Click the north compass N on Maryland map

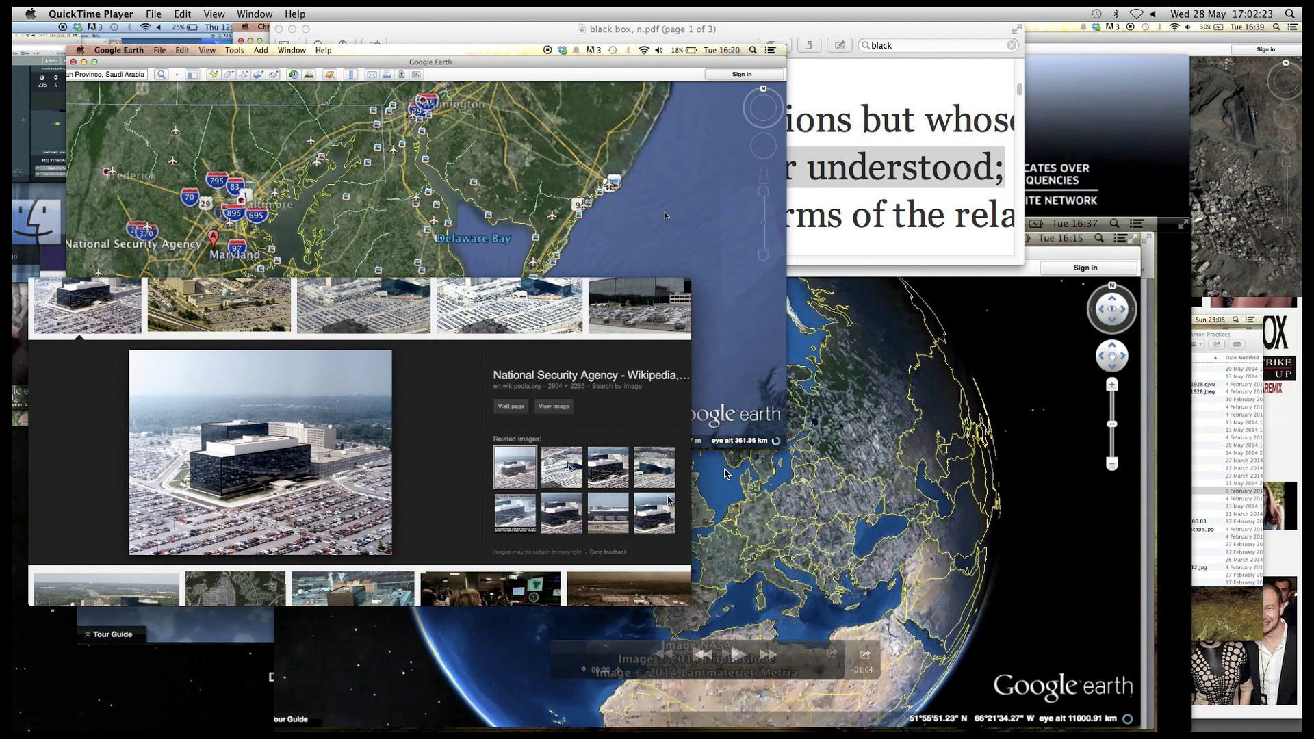[x=763, y=88]
